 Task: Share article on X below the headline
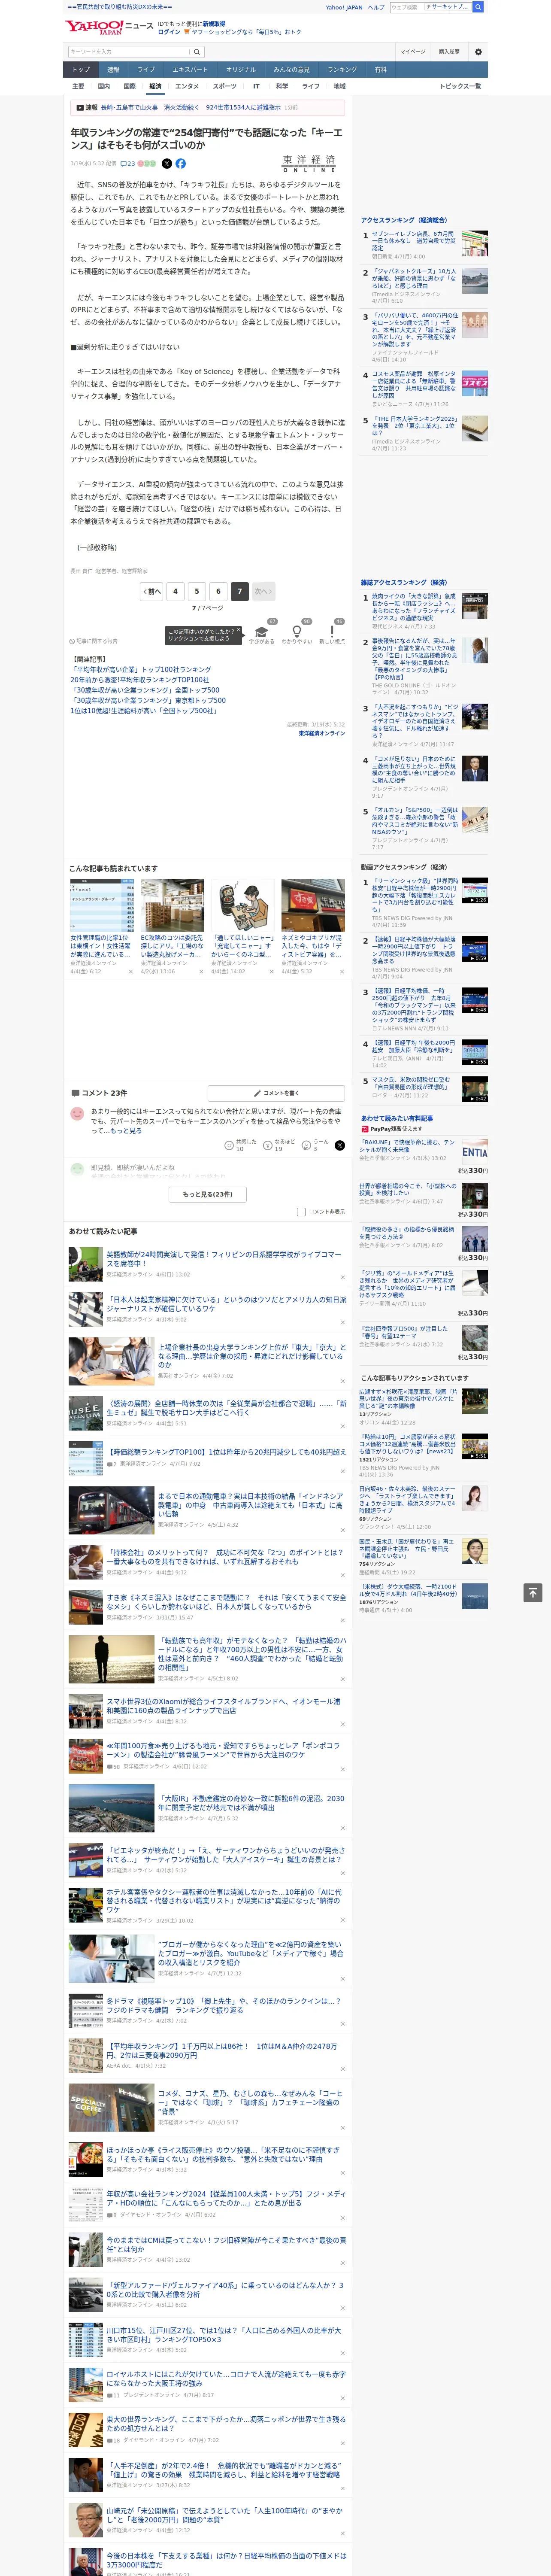coord(167,163)
